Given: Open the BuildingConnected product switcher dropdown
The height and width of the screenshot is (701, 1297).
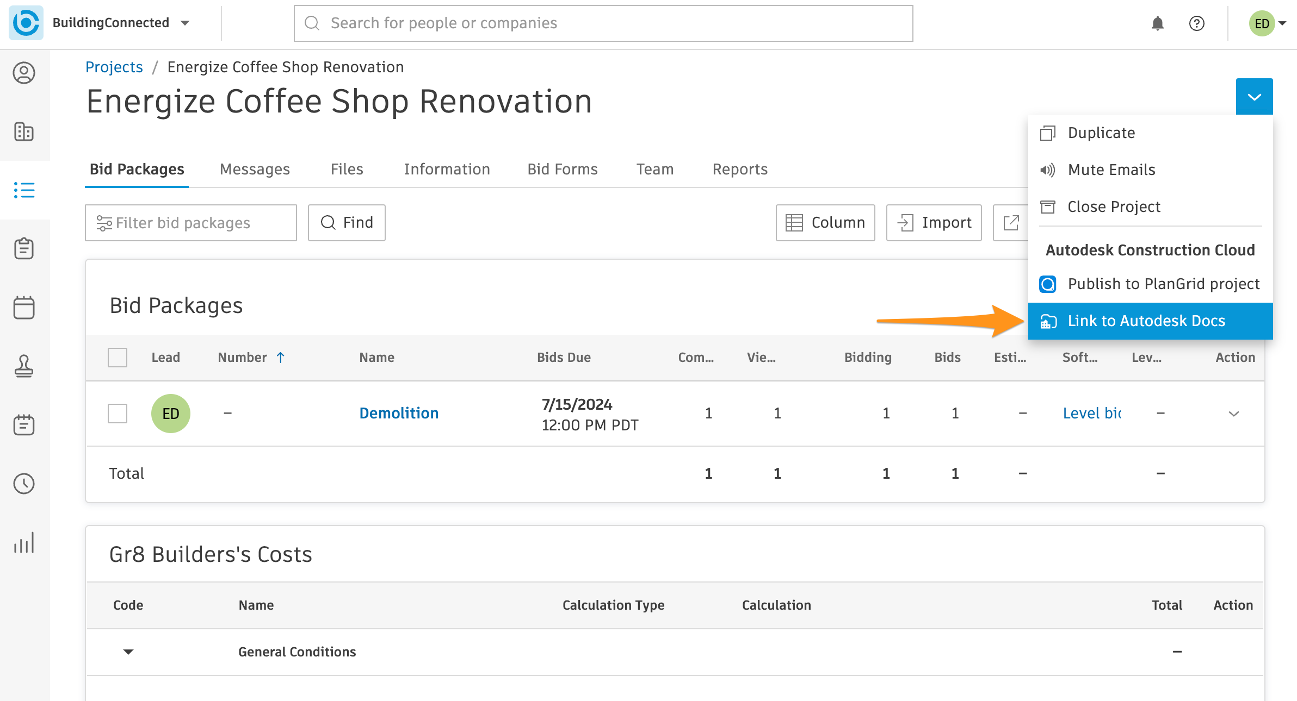Looking at the screenshot, I should (185, 23).
